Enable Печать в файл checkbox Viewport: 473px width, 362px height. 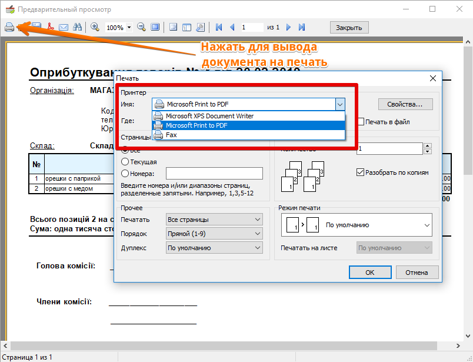(361, 122)
